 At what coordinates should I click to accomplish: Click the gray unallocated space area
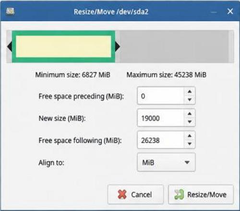(174, 47)
